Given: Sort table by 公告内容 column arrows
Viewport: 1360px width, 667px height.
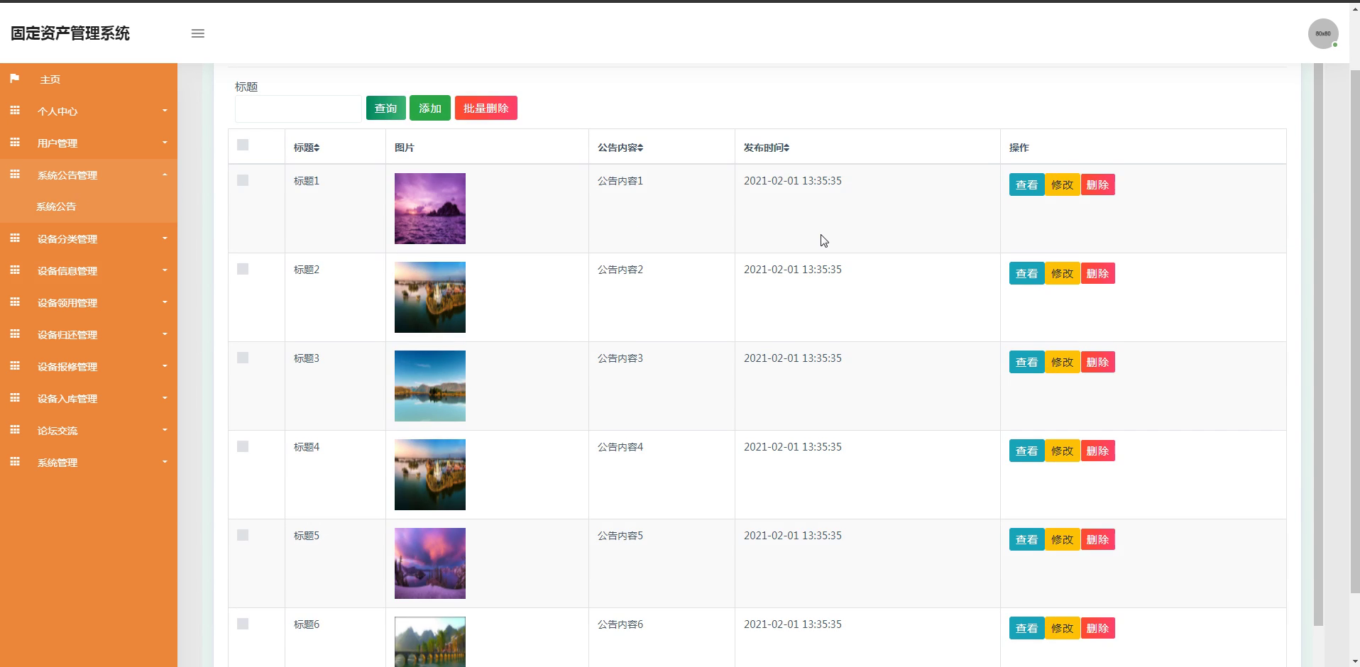Looking at the screenshot, I should [640, 148].
